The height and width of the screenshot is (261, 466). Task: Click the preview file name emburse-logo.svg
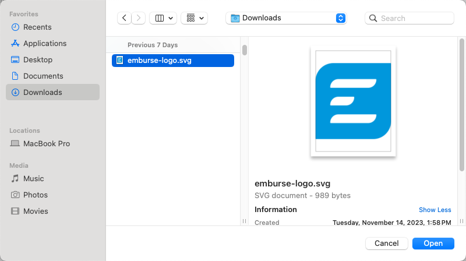coord(292,184)
